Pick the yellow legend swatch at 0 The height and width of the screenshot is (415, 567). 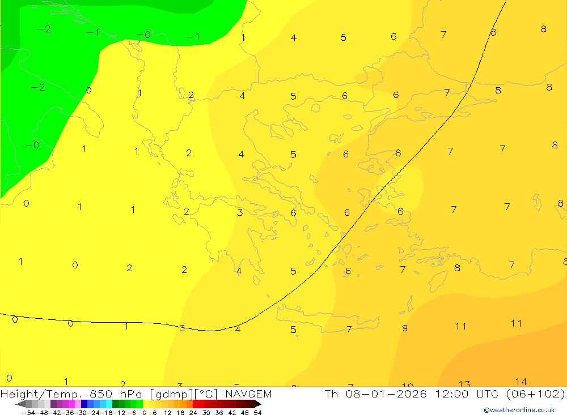coord(146,404)
